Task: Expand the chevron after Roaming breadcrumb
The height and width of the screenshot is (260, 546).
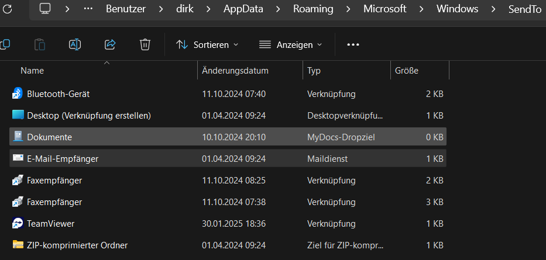Action: pos(348,9)
